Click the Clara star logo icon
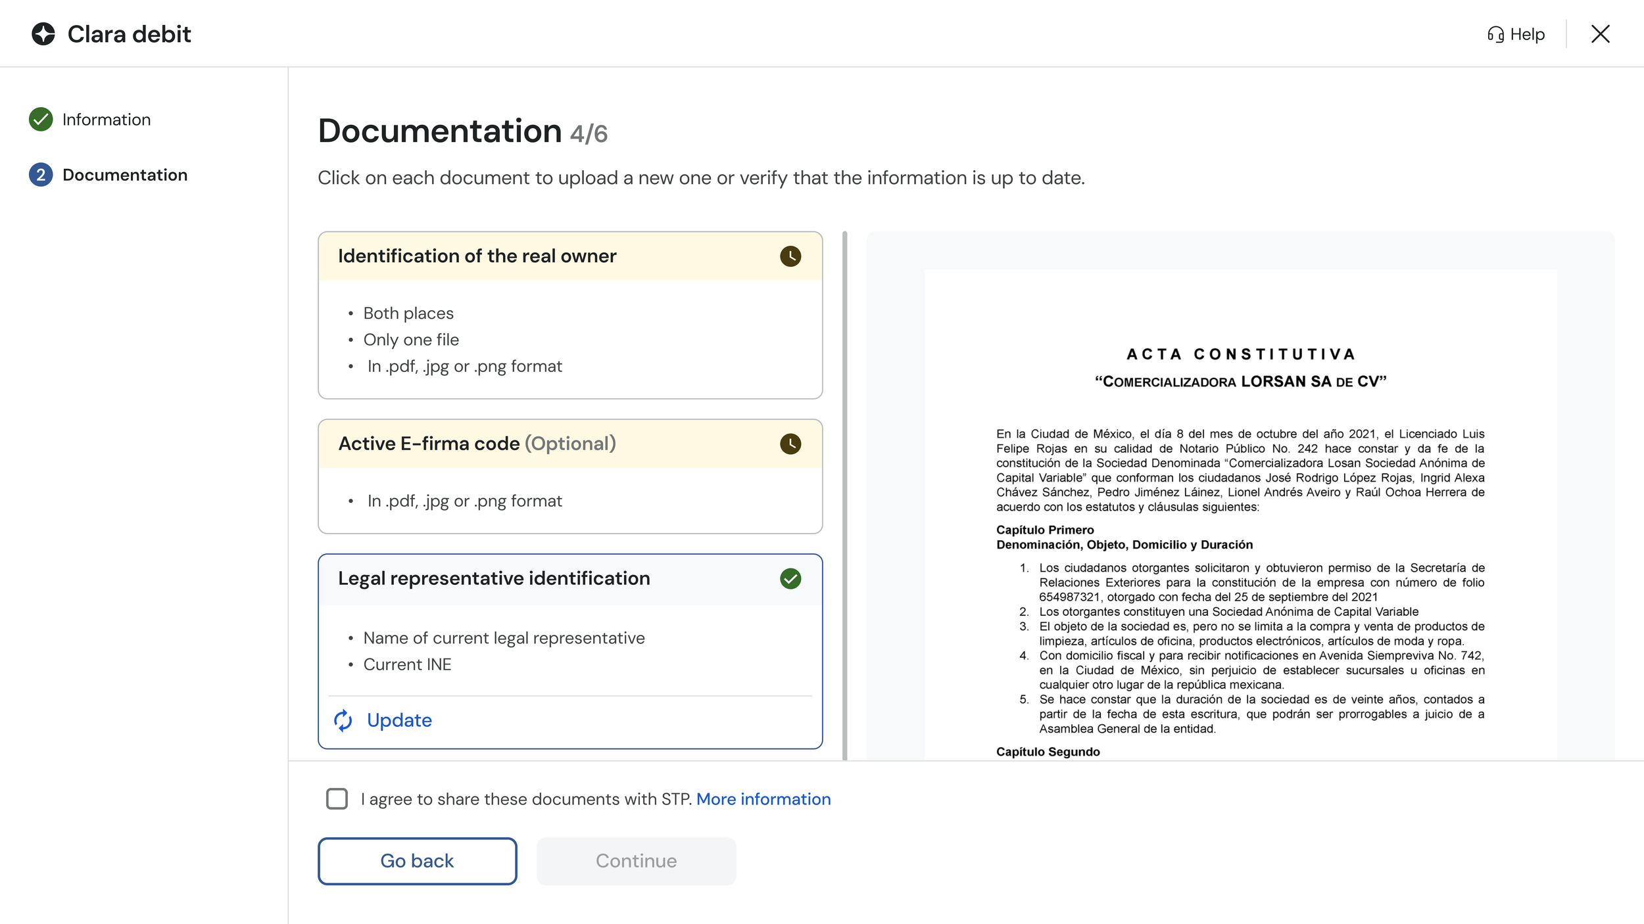Image resolution: width=1644 pixels, height=924 pixels. [x=43, y=34]
